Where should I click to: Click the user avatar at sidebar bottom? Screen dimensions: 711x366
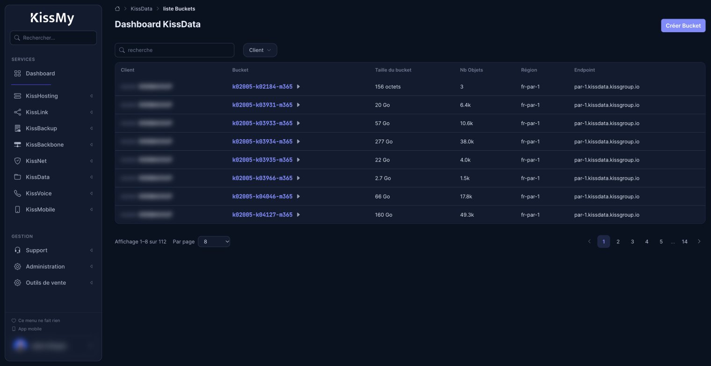tap(20, 345)
